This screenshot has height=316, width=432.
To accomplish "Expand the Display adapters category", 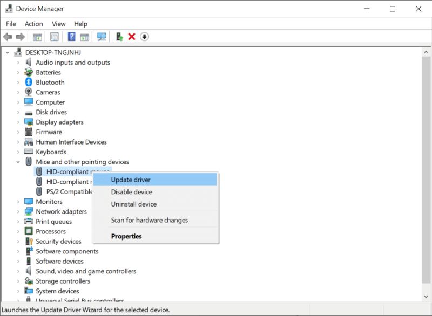I will (x=17, y=122).
